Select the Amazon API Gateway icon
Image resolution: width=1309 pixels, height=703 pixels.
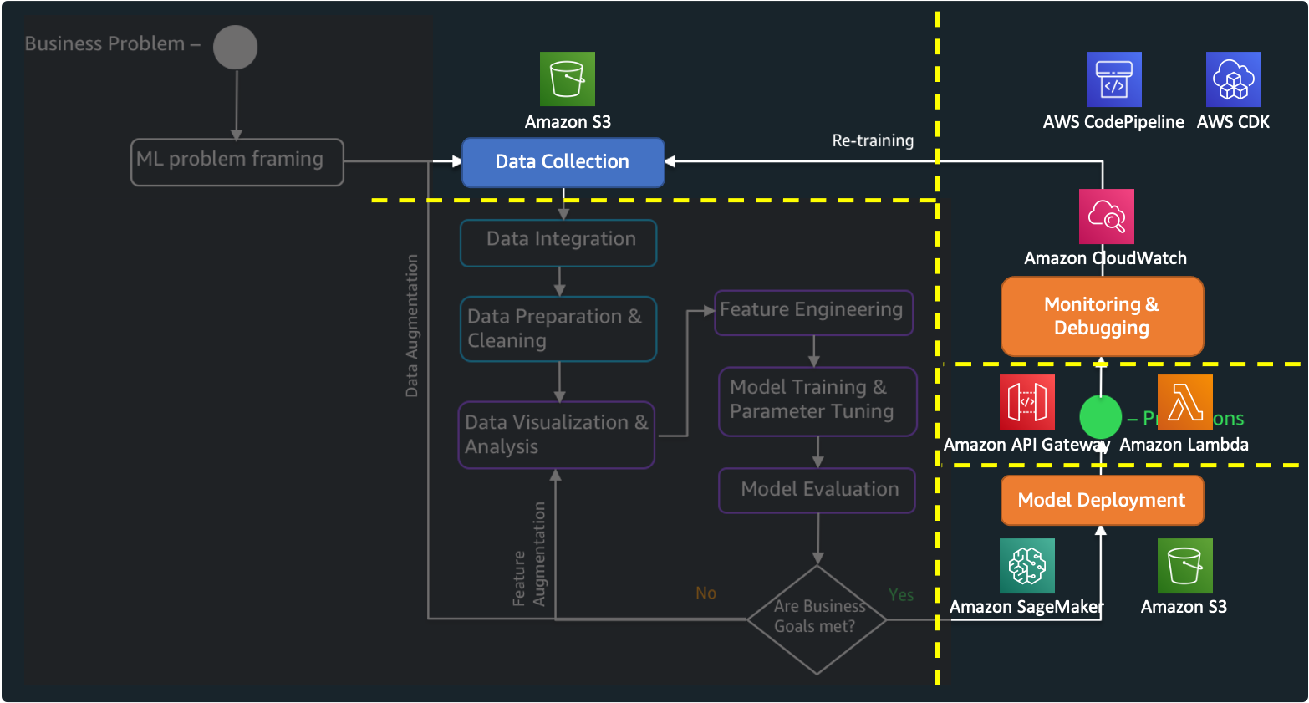[x=1027, y=402]
